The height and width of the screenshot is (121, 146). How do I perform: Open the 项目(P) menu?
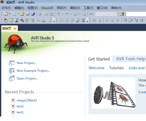tap(62, 8)
